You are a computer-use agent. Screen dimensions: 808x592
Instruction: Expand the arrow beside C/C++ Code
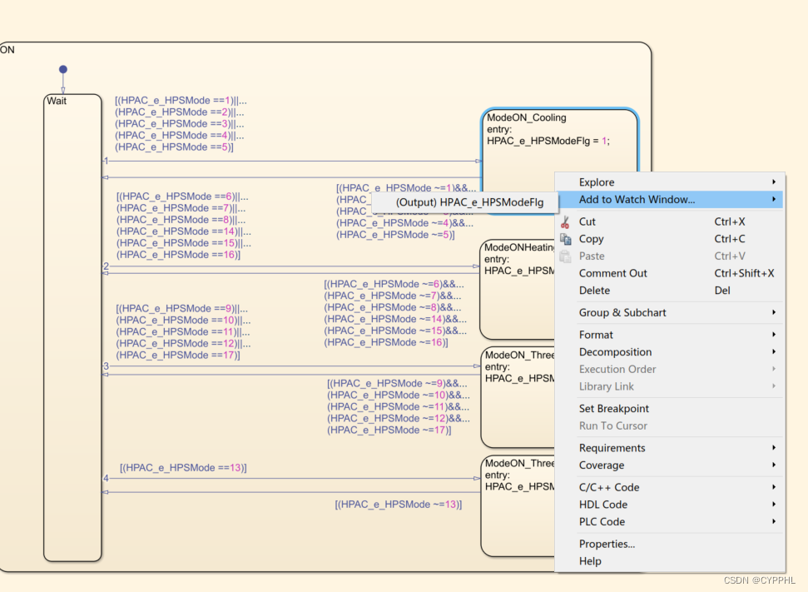click(x=774, y=487)
